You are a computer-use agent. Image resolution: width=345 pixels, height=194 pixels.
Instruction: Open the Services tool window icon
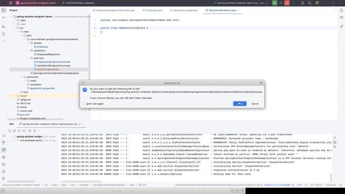pos(4,157)
